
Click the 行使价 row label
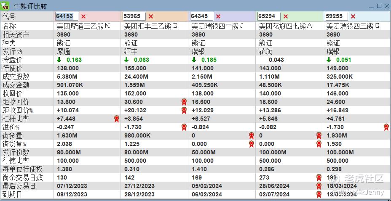tap(12, 68)
